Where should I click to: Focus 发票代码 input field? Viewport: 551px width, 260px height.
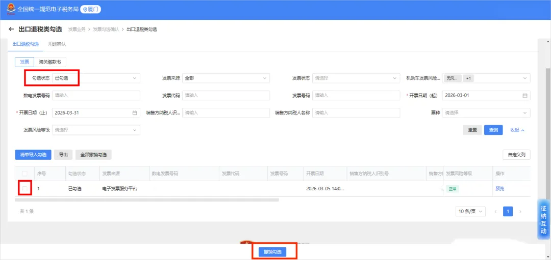(226, 95)
